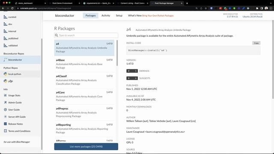Open the User Guide icon
Image resolution: width=274 pixels, height=154 pixels.
coord(6,110)
